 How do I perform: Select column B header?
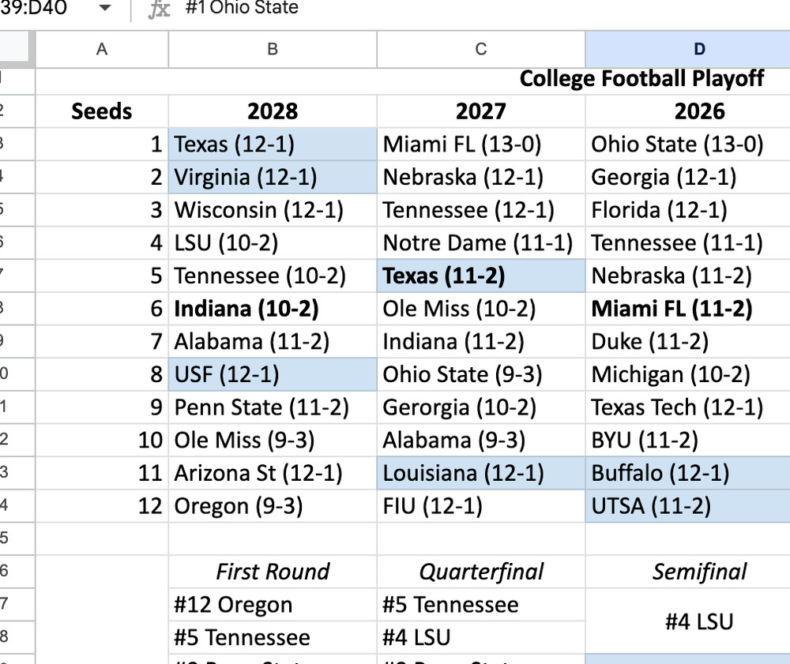pos(272,49)
